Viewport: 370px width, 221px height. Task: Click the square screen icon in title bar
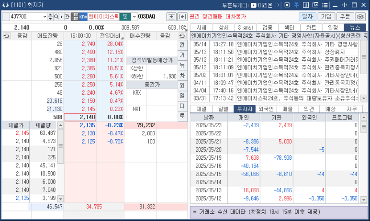(287, 5)
